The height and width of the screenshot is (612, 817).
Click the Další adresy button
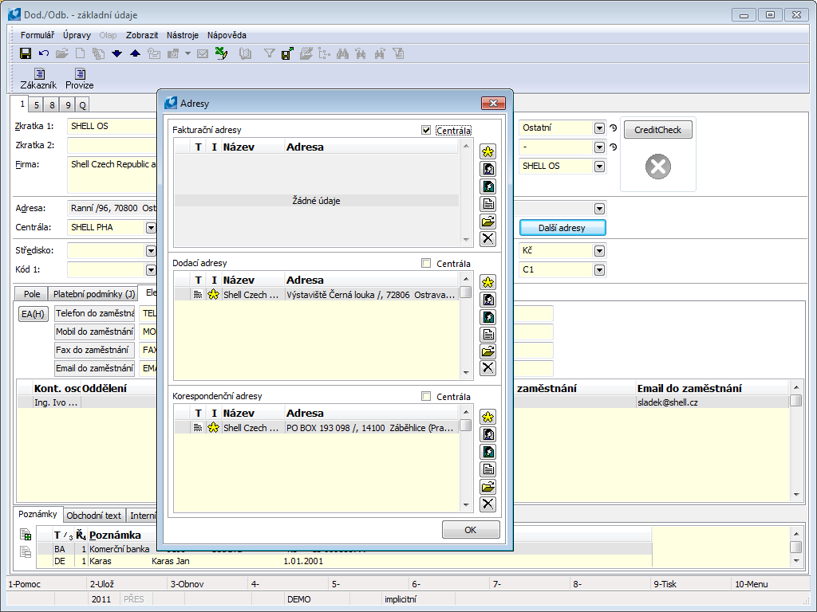(562, 228)
